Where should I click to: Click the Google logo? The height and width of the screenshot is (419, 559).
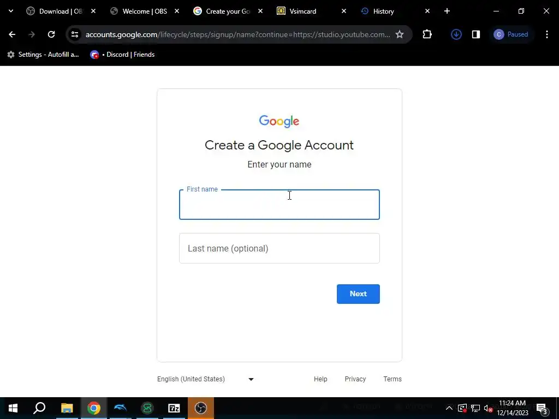279,121
